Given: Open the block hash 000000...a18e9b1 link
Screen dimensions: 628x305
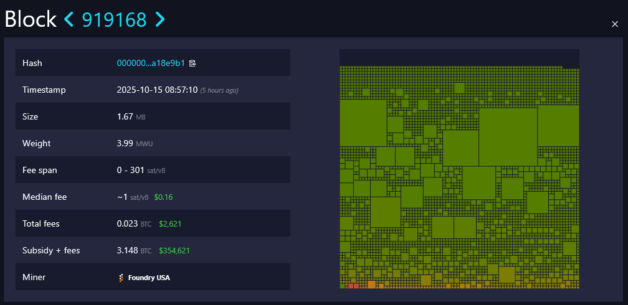Looking at the screenshot, I should point(151,63).
